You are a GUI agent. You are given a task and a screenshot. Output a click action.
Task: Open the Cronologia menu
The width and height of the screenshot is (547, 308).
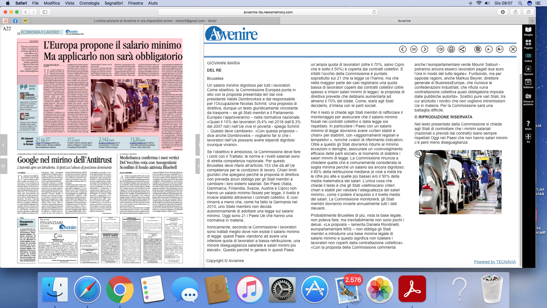[89, 3]
